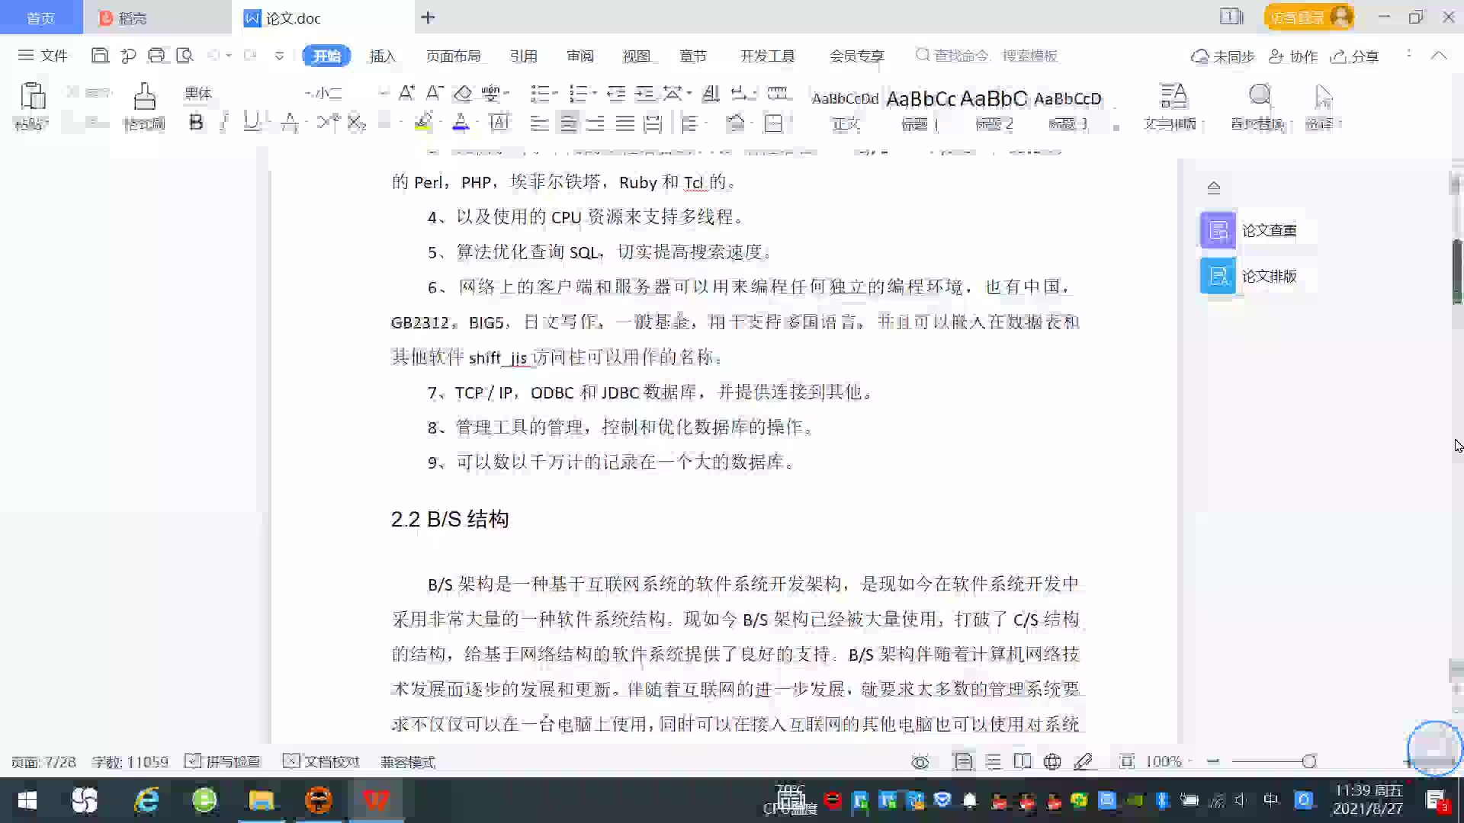
Task: Click the print icon in quick toolbar
Action: (x=156, y=56)
